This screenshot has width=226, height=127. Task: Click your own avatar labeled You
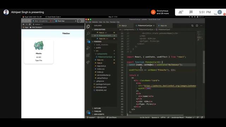[x=220, y=12]
